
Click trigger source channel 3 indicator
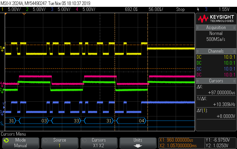(x=206, y=9)
